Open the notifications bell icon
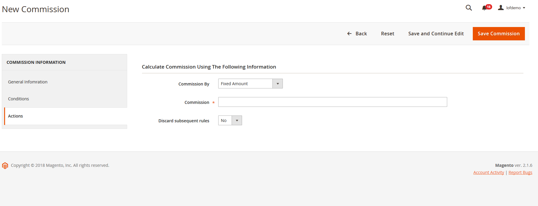Screen dimensions: 538x206 [x=484, y=8]
